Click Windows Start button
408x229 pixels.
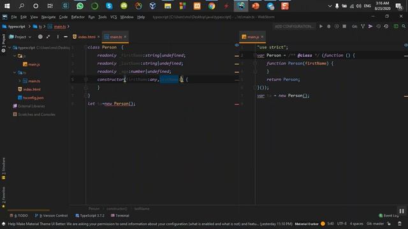(7, 6)
